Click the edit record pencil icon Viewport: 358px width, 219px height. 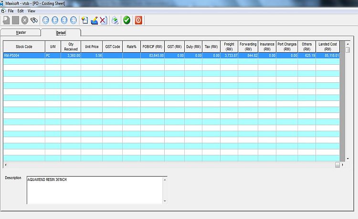pos(94,20)
